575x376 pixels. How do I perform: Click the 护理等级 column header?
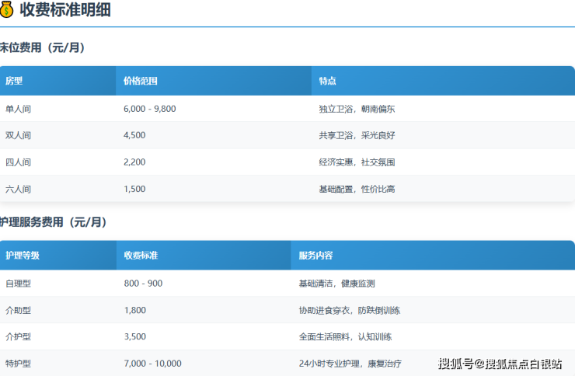(x=23, y=256)
